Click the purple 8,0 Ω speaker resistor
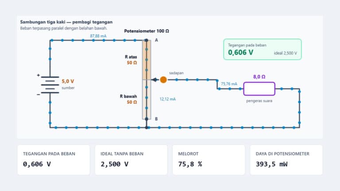The width and height of the screenshot is (340, 191). [259, 89]
